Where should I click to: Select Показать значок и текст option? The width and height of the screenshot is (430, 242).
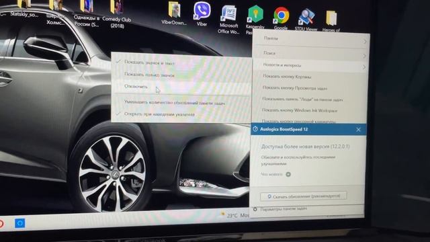click(181, 63)
